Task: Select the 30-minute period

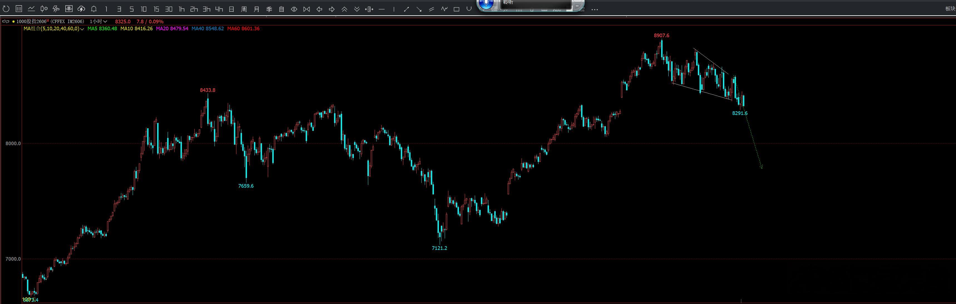Action: tap(169, 9)
